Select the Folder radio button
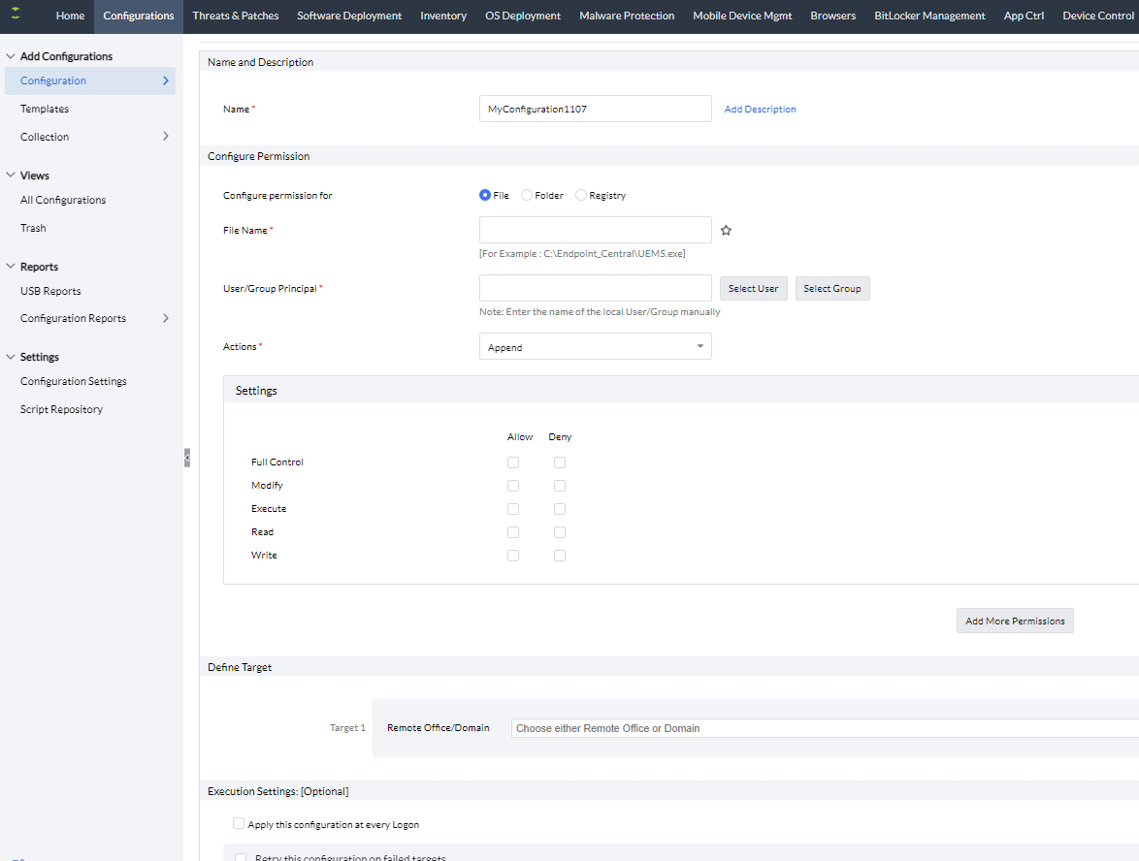 (527, 195)
